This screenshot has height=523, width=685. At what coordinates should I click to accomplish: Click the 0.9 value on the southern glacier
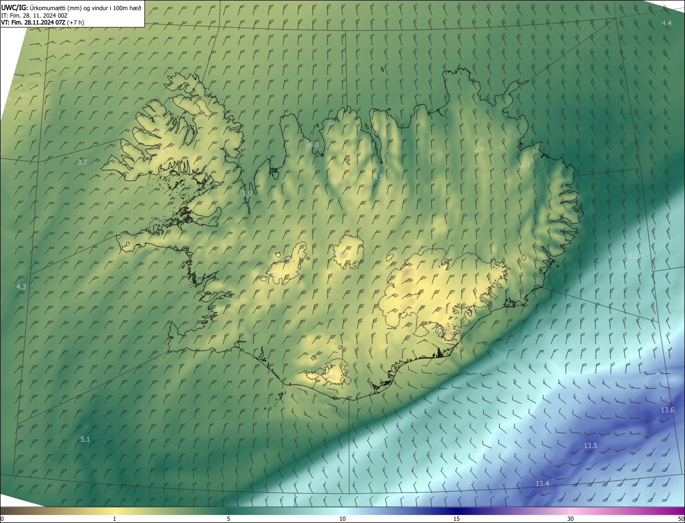pyautogui.click(x=331, y=378)
